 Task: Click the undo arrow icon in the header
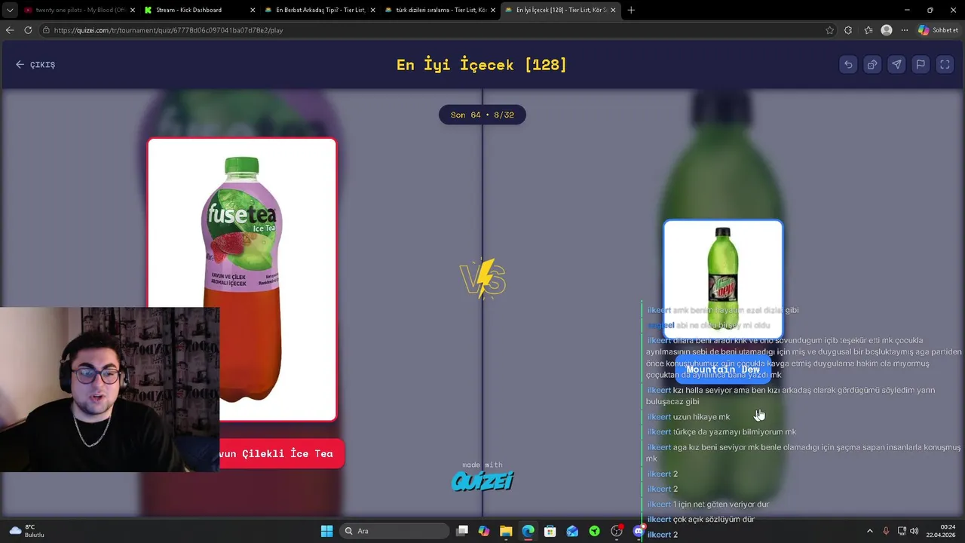click(848, 65)
